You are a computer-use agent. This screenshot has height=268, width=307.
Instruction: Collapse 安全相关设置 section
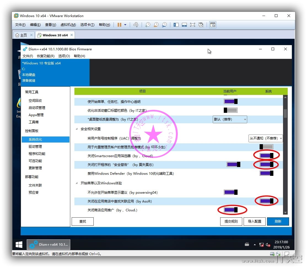click(77, 129)
